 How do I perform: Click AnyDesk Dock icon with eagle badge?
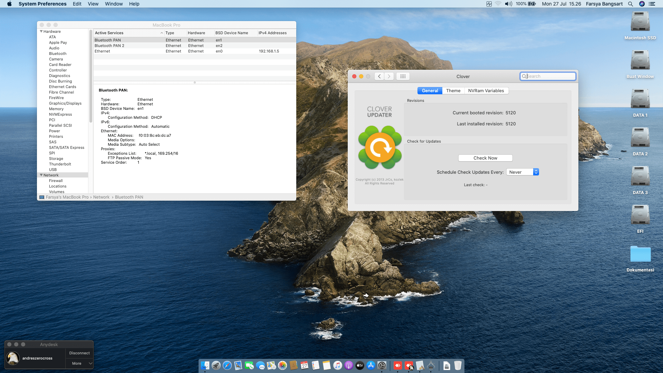pos(409,365)
